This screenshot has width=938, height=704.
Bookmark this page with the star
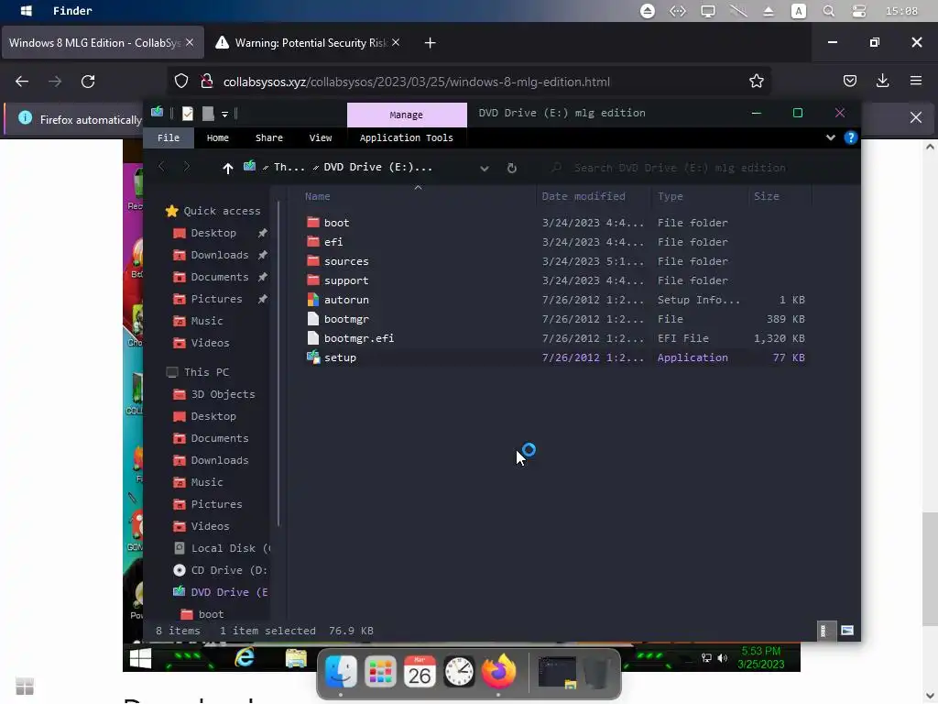756,82
